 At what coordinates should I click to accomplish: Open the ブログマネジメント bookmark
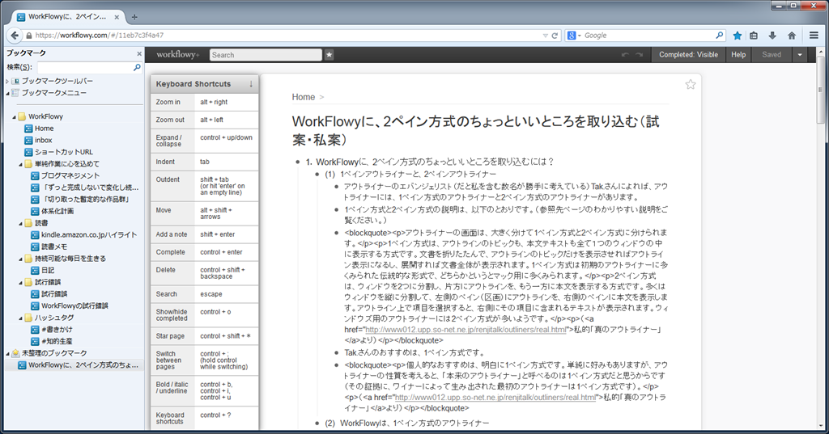(x=65, y=176)
